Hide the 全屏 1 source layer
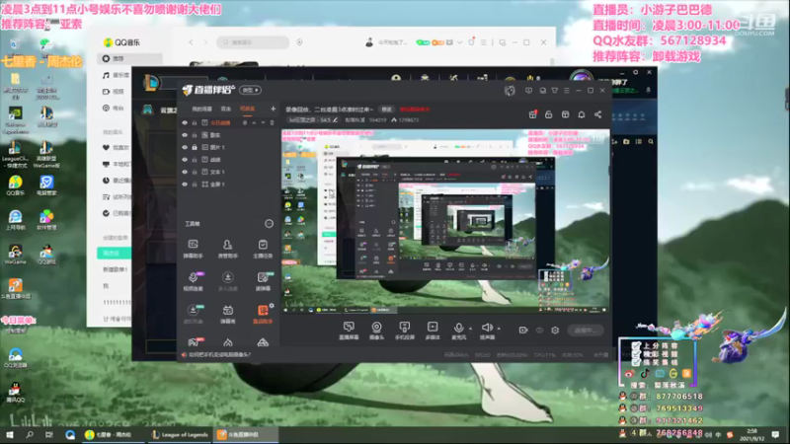Viewport: 790px width, 444px height. point(185,185)
